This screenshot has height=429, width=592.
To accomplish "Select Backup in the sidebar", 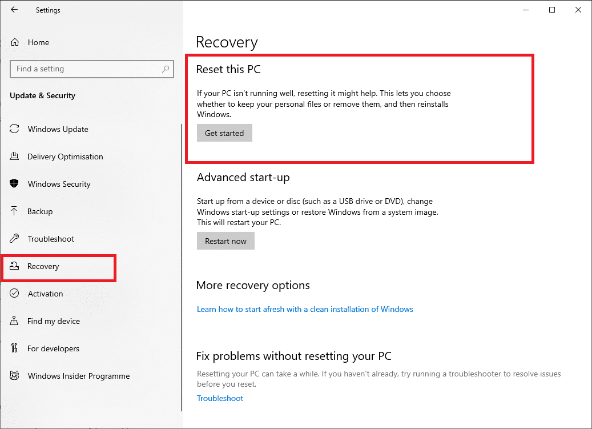I will click(x=40, y=211).
